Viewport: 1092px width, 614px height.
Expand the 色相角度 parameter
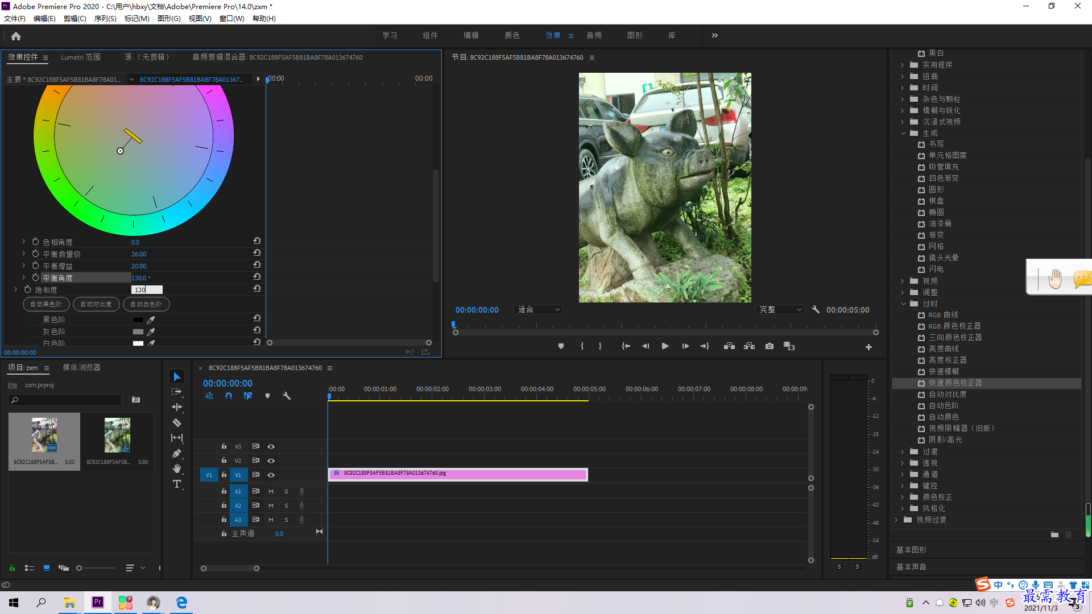pos(24,242)
